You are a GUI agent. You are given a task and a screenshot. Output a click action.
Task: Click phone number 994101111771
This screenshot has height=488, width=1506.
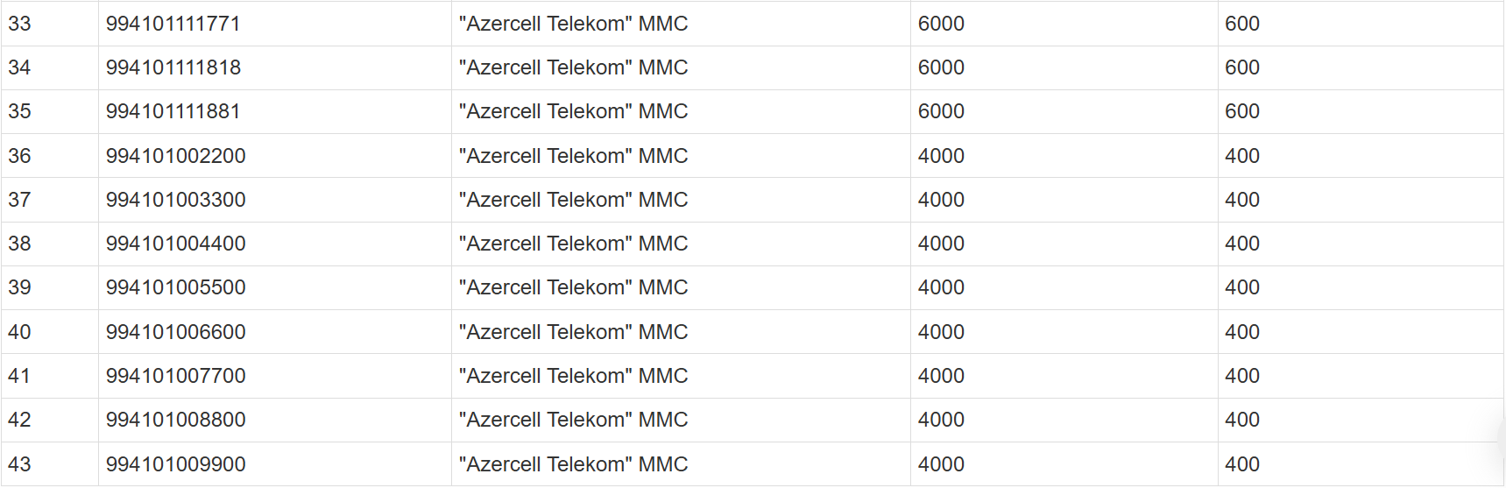pos(173,24)
